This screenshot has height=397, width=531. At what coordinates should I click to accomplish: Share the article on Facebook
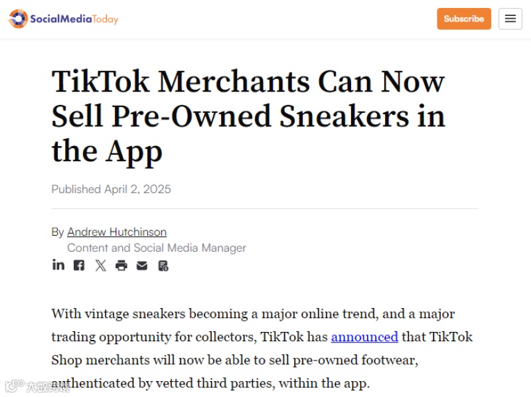pos(79,266)
